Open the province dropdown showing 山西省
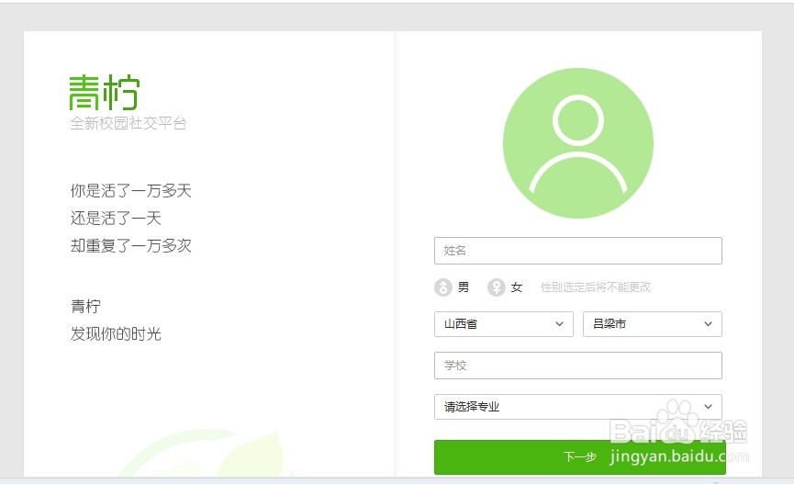This screenshot has width=794, height=484. pyautogui.click(x=503, y=324)
